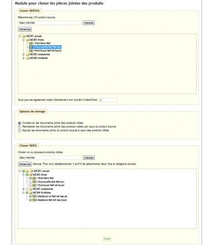214x245 pixels.
Task: Click folder icon of IdC#1 Accueil in target tree
Action: coord(31,171)
